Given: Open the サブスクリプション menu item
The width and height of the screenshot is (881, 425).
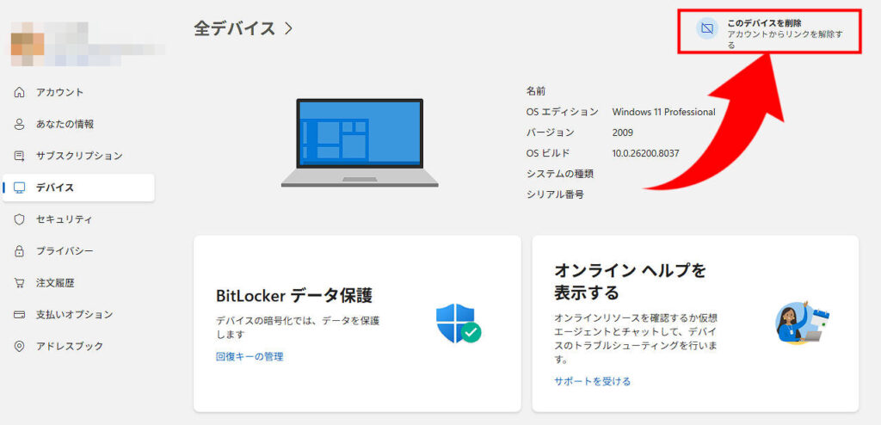Looking at the screenshot, I should pos(78,156).
